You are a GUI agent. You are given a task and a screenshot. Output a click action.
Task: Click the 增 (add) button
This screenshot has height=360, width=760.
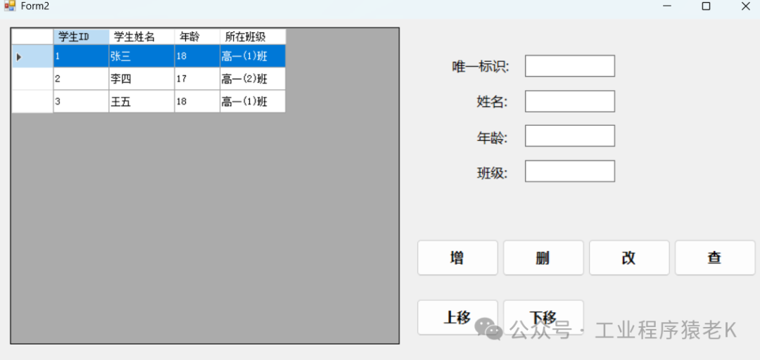tap(457, 258)
